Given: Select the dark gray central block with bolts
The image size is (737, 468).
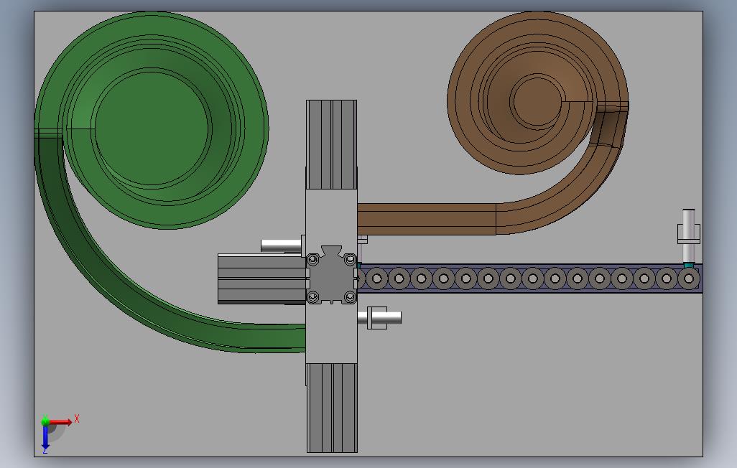Looking at the screenshot, I should [331, 274].
